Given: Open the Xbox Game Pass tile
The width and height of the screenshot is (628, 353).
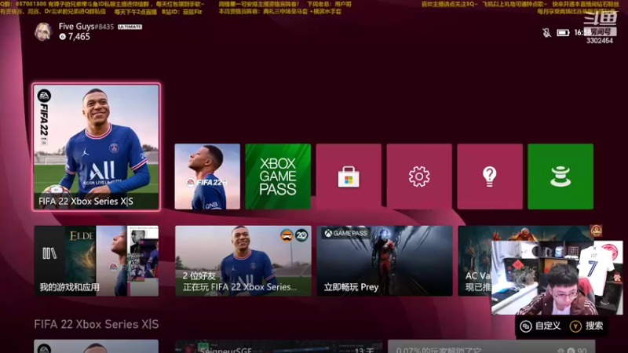Looking at the screenshot, I should click(278, 176).
